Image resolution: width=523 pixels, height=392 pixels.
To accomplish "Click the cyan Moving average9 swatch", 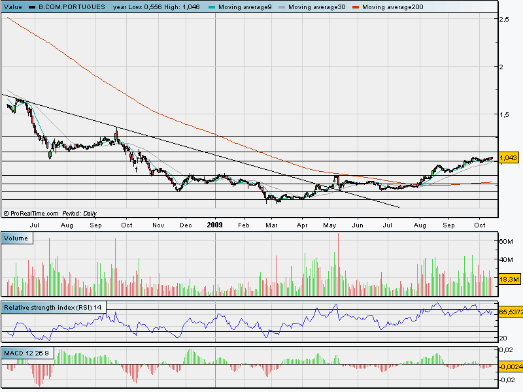I will [211, 7].
